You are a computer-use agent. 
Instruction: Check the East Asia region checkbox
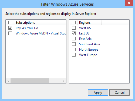pyautogui.click(x=74, y=39)
